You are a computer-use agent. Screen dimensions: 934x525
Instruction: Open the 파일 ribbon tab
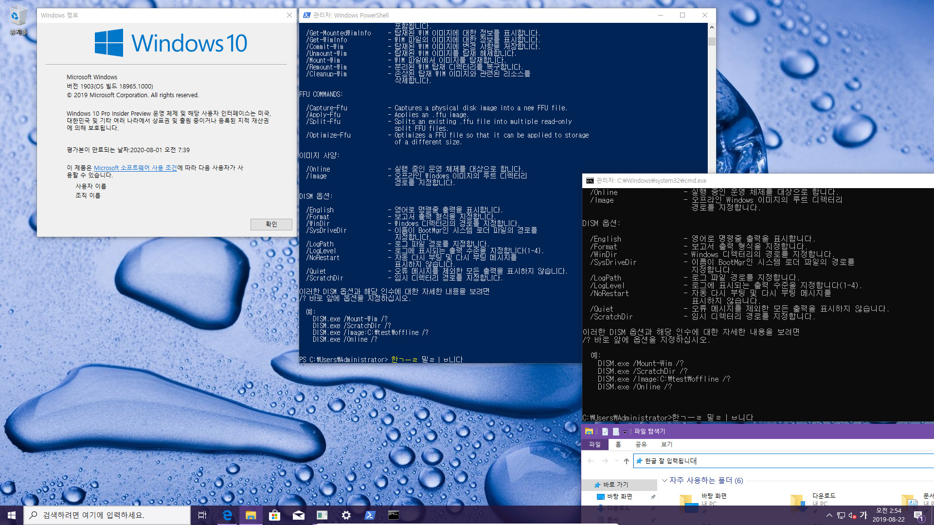pos(594,444)
